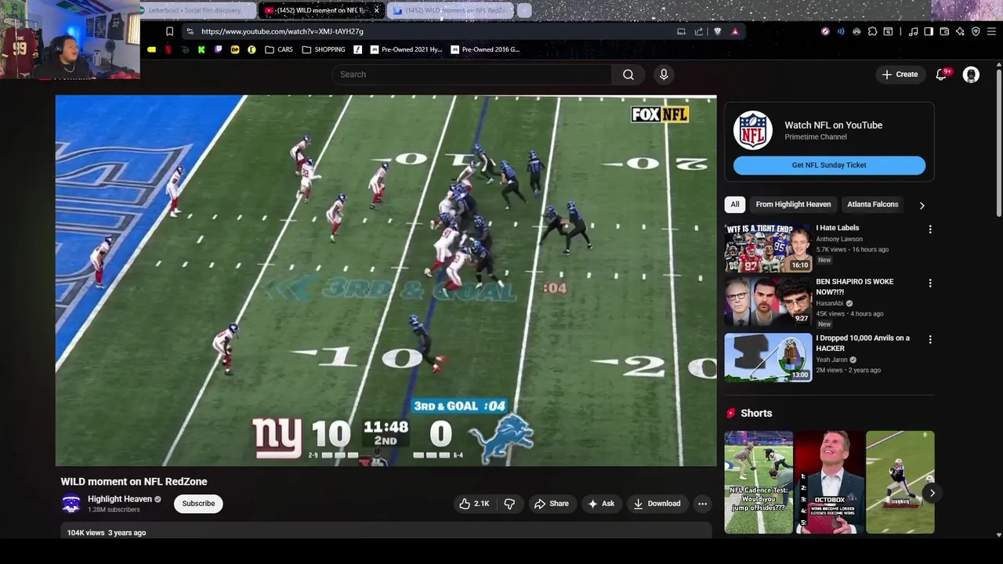This screenshot has width=1003, height=564.
Task: Open the CARS bookmarks folder
Action: [279, 49]
